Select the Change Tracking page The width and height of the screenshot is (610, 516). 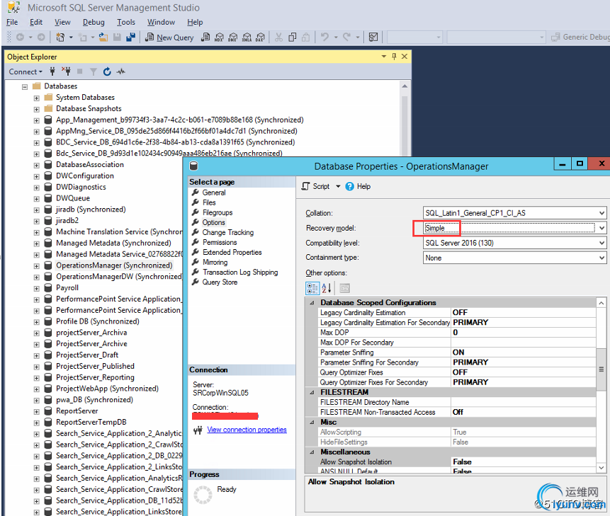click(x=228, y=232)
